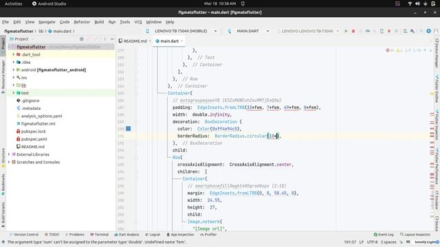
Task: Click the red Debug bug icon
Action: 353,31
